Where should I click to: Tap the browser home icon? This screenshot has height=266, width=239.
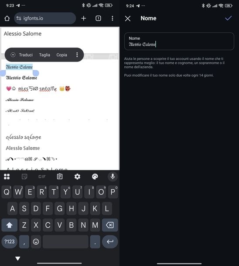(x=7, y=18)
